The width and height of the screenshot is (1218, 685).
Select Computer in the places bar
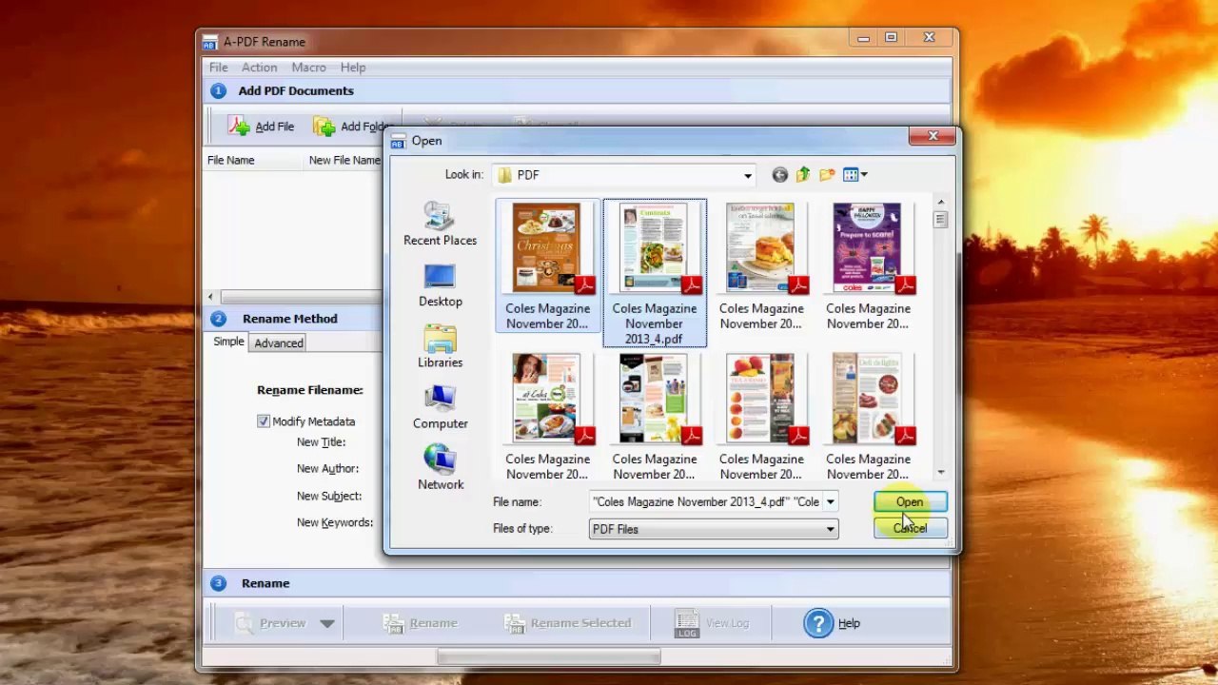pos(440,408)
